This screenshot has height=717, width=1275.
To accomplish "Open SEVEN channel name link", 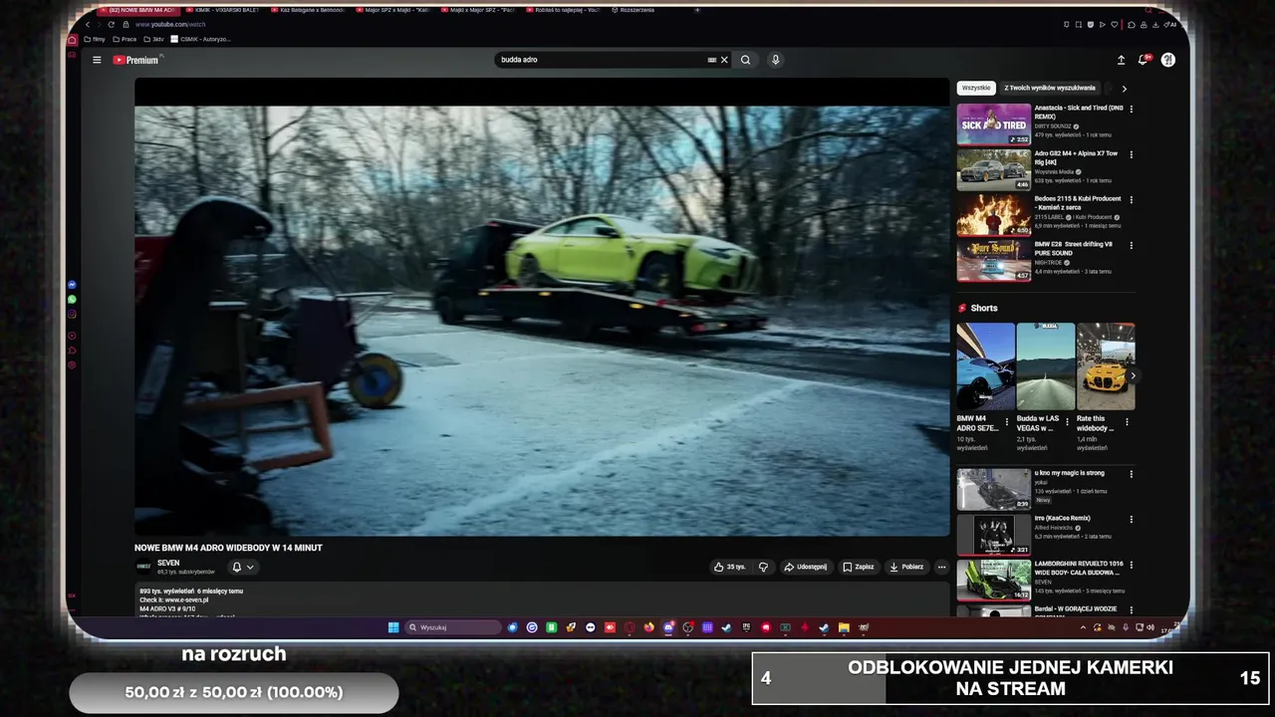I will click(x=168, y=563).
